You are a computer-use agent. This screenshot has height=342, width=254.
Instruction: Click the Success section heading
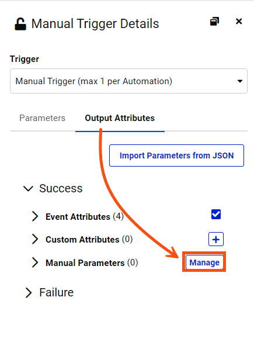[x=61, y=188]
